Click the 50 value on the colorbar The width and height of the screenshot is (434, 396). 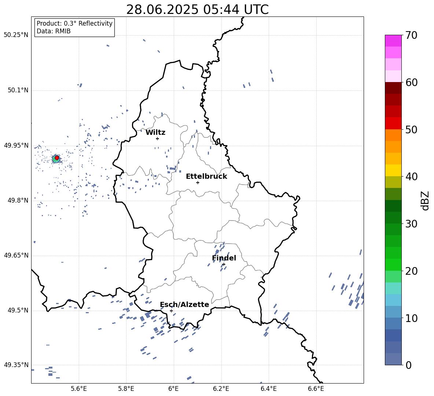[411, 129]
